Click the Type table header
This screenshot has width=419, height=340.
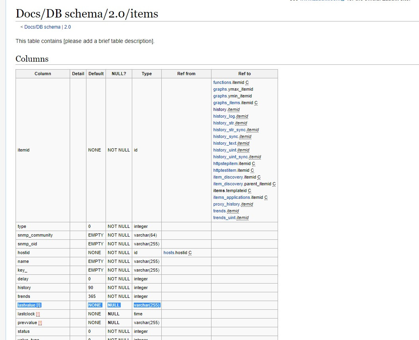pos(147,74)
